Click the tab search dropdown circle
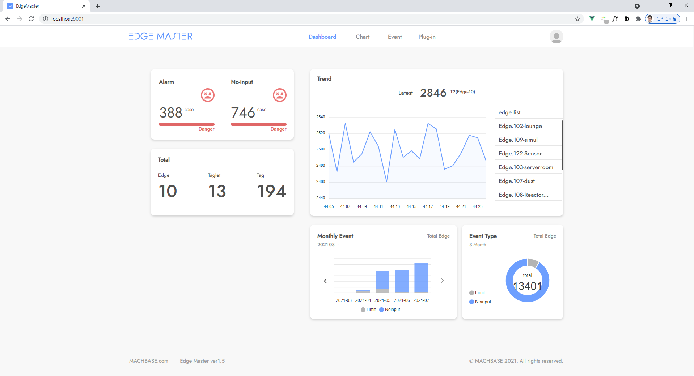This screenshot has height=376, width=694. click(x=637, y=6)
